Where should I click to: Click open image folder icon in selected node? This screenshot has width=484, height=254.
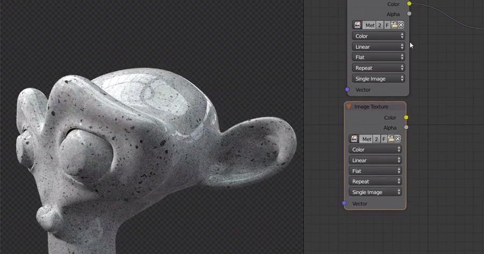tap(391, 139)
